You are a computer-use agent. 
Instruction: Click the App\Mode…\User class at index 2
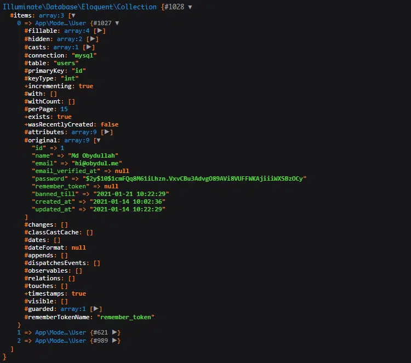[60, 341]
